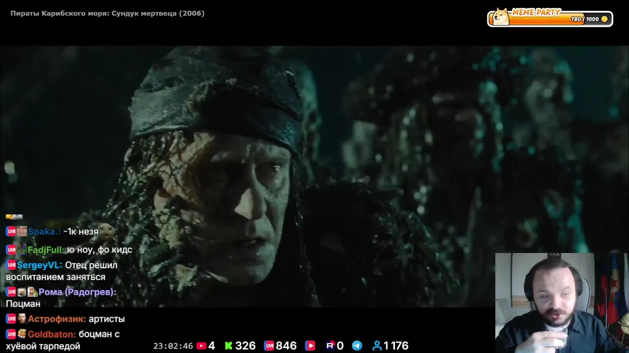Click the LIVE badge next to Goldbaton
629x353 pixels.
[11, 334]
